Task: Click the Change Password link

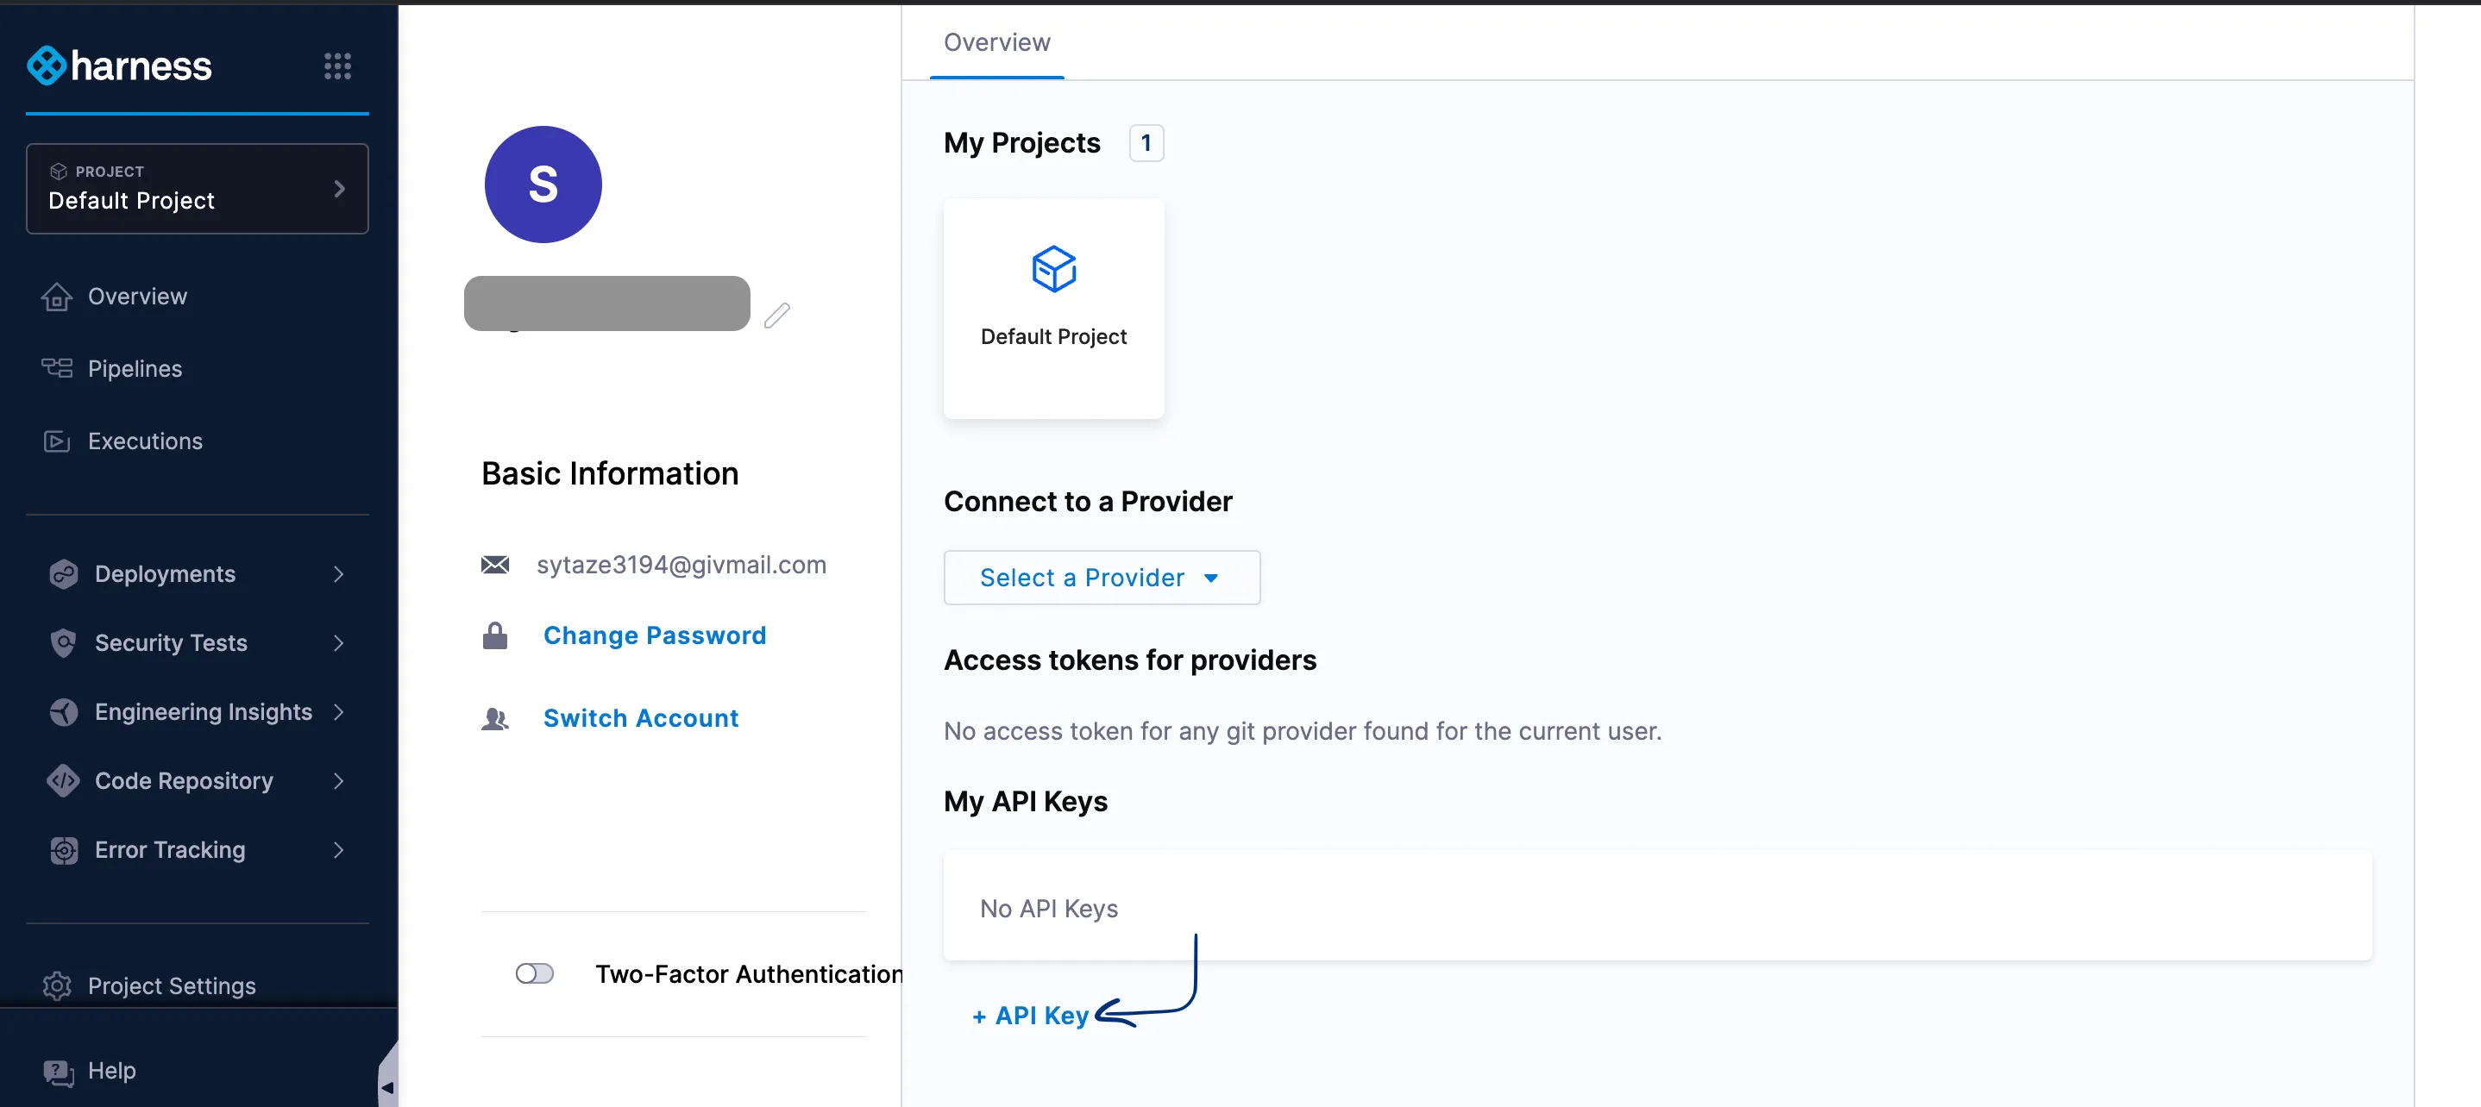Action: click(654, 635)
